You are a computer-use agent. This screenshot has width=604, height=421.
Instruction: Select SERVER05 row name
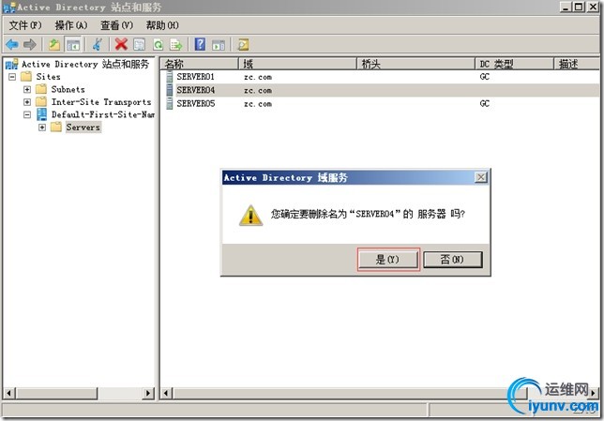click(x=195, y=104)
